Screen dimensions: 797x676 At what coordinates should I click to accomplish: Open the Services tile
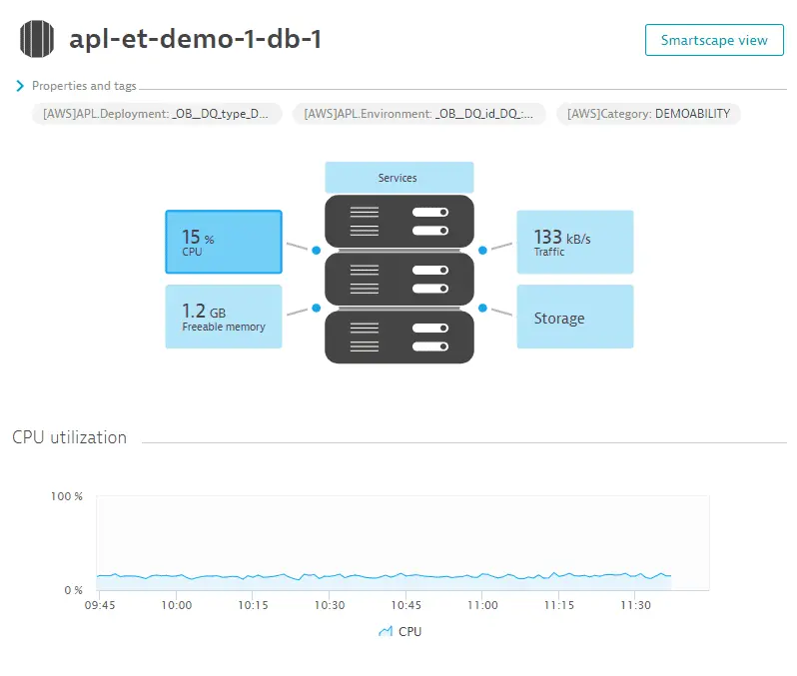pos(399,178)
